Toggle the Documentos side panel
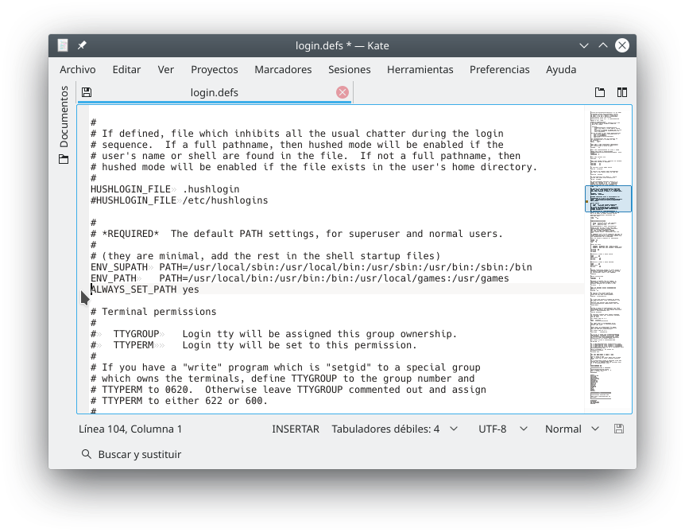The height and width of the screenshot is (532, 685). click(64, 117)
